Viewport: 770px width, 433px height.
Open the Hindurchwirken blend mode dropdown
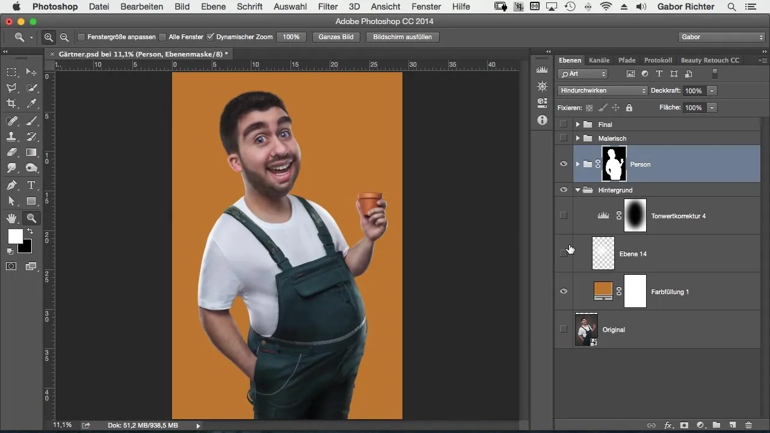(602, 91)
